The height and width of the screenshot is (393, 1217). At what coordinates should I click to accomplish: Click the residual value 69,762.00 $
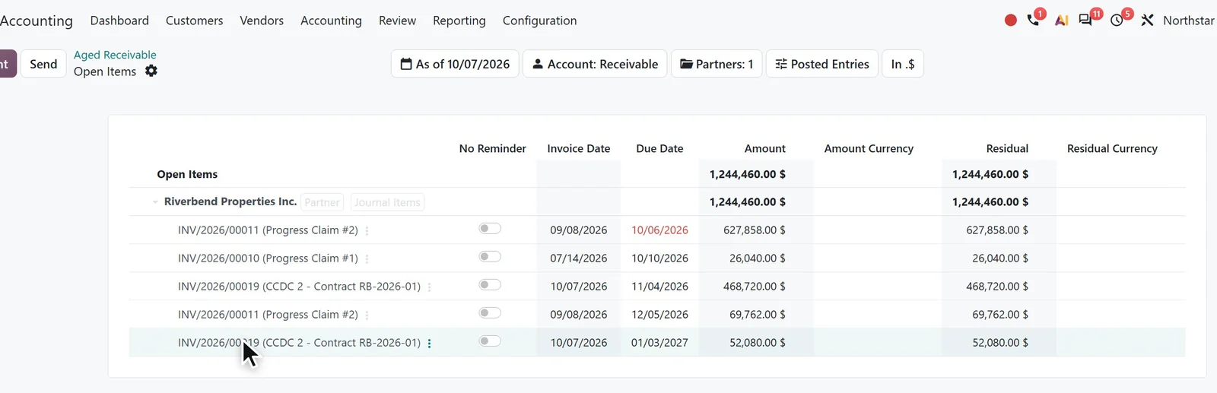click(1000, 315)
